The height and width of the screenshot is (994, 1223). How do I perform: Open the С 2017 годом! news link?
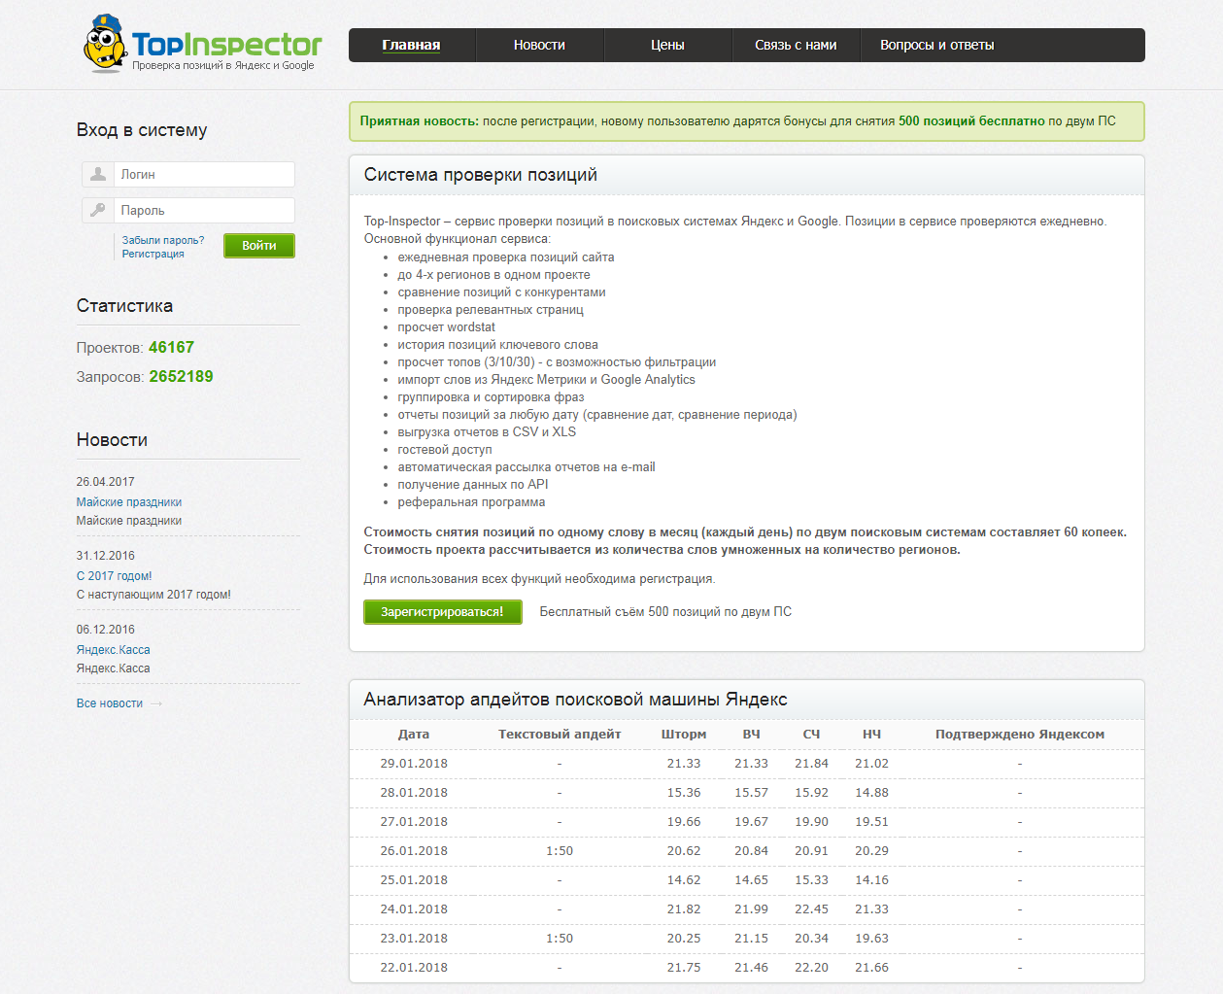point(114,576)
